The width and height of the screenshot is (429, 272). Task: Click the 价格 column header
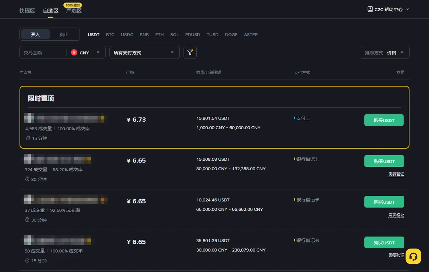130,73
